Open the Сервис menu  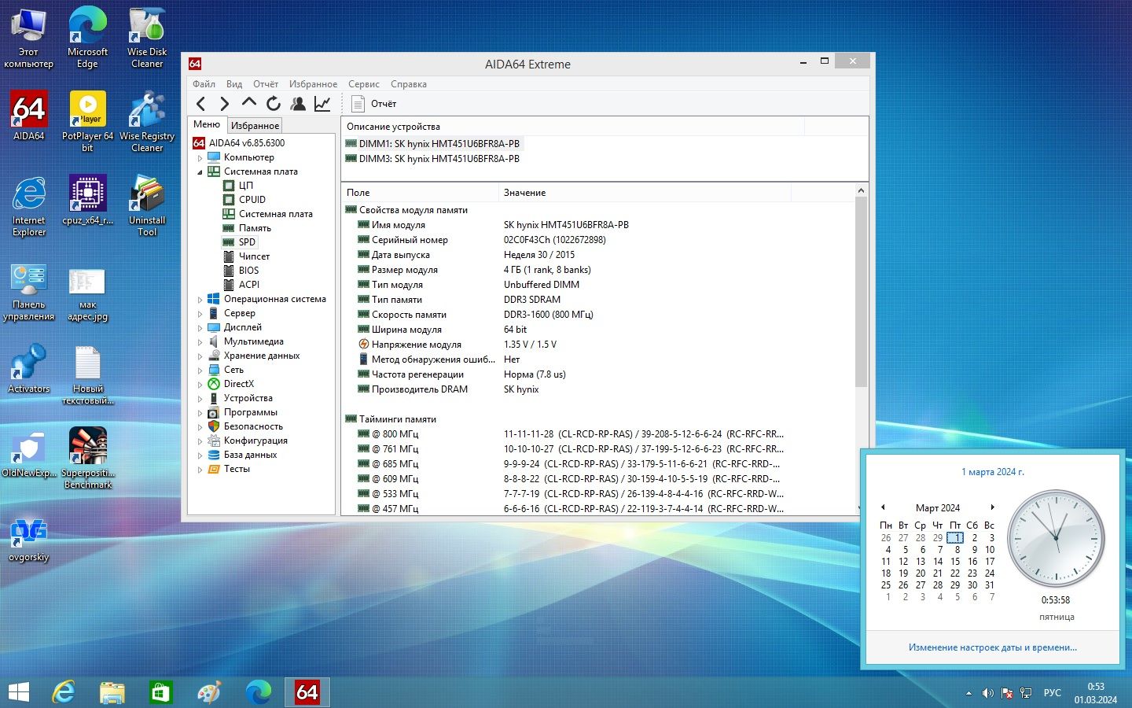coord(363,84)
